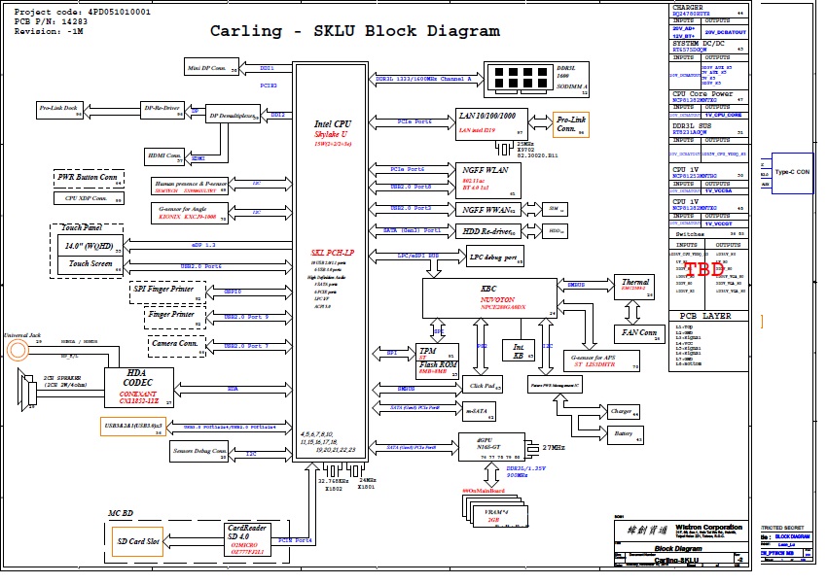Select the diagram title "Carling - SKLU Block Diagram"

point(355,30)
